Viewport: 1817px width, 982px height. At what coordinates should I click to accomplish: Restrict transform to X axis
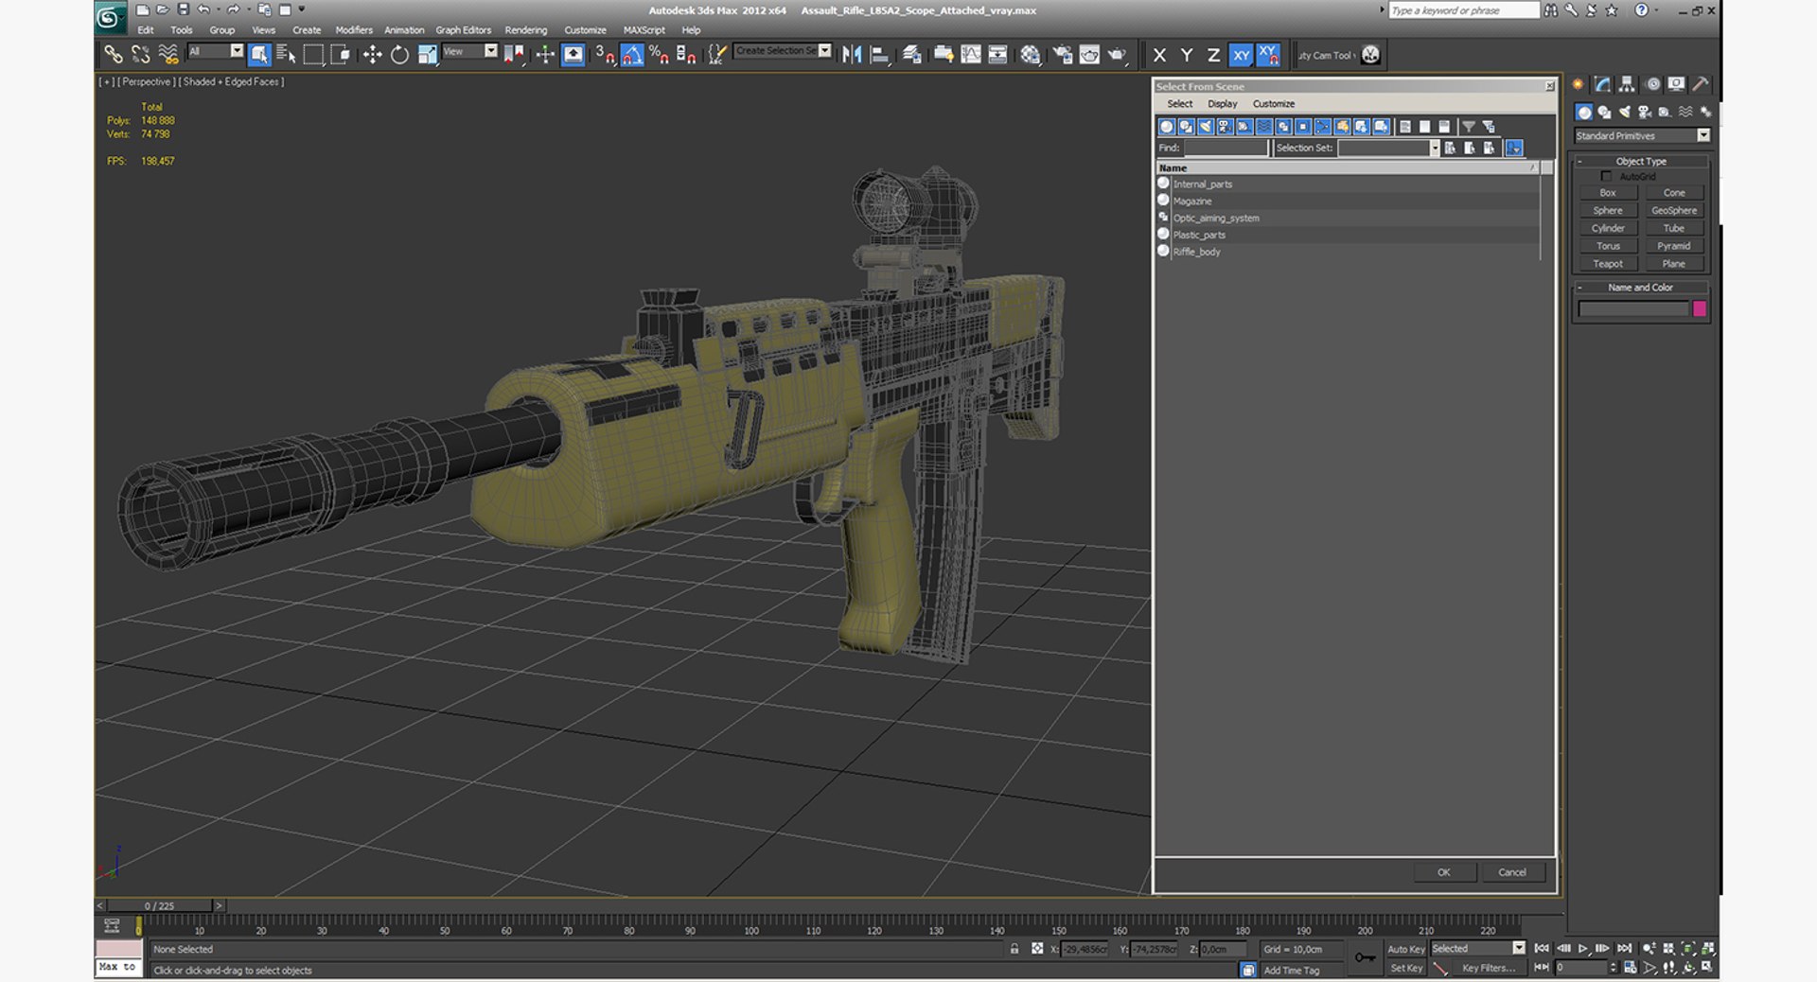pos(1159,55)
